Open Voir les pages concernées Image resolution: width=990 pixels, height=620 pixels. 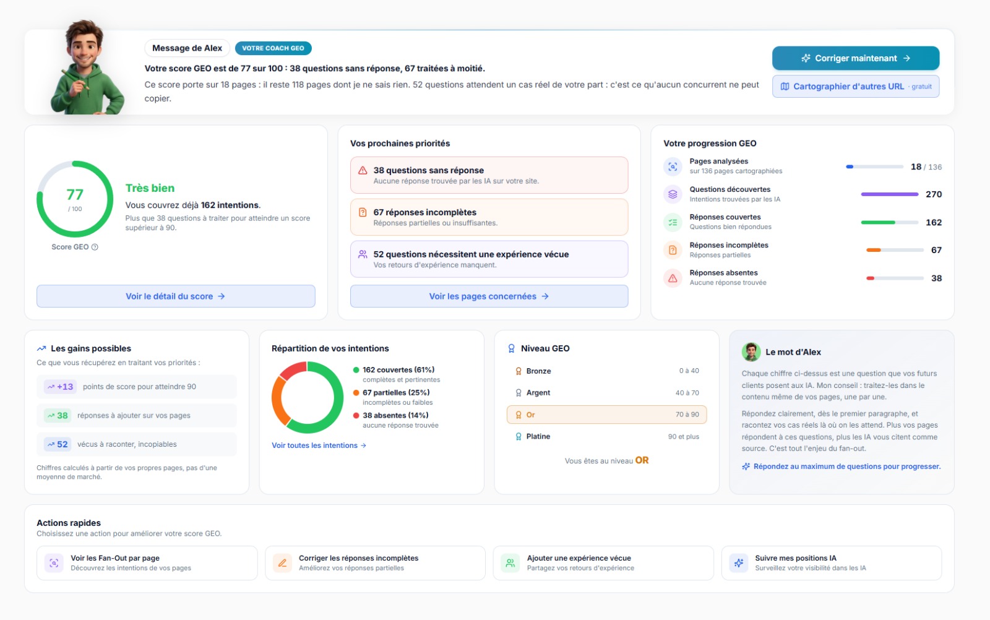point(489,296)
